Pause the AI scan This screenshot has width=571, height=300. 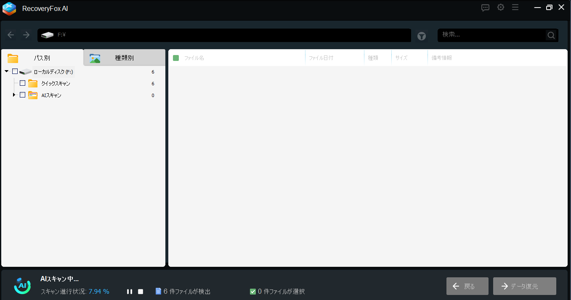(130, 292)
